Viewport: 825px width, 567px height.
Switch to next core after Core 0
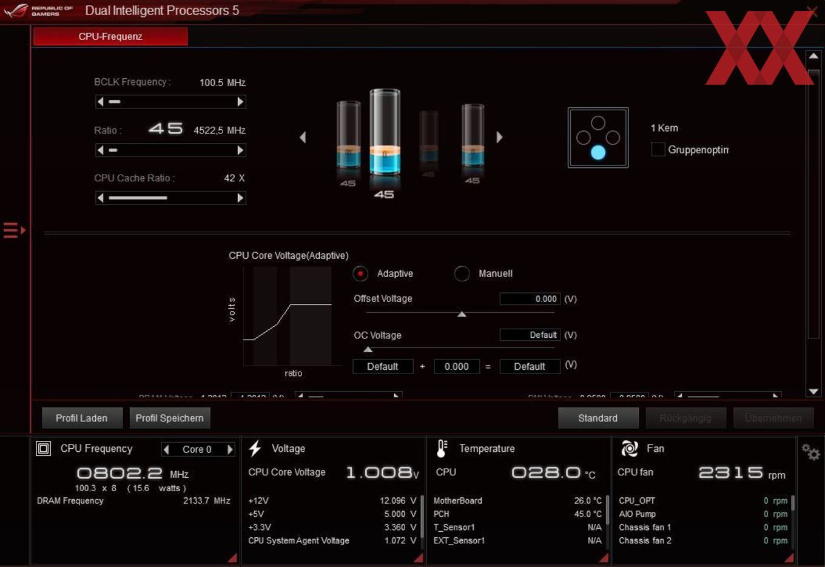[230, 449]
